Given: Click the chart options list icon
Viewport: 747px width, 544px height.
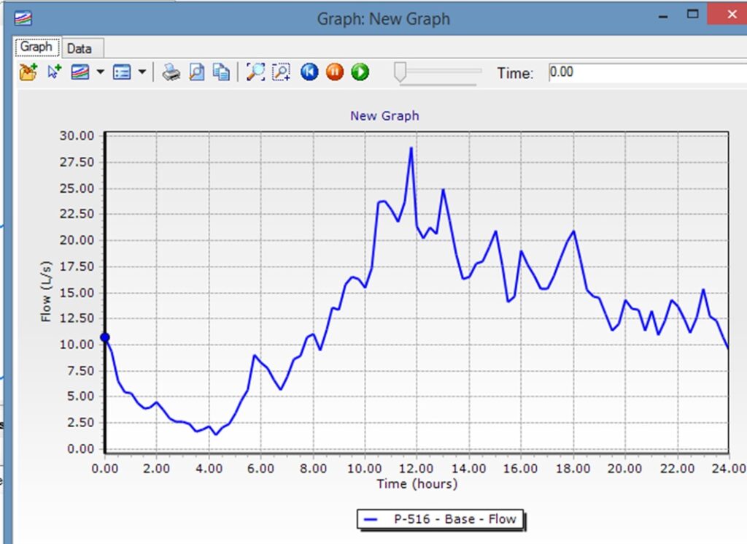Looking at the screenshot, I should pos(122,72).
